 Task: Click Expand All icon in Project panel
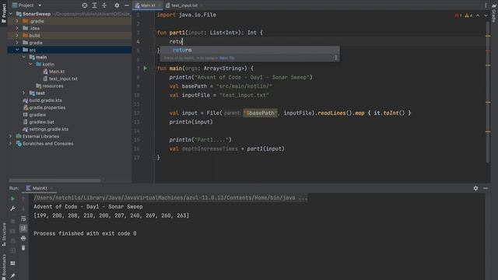[94, 5]
